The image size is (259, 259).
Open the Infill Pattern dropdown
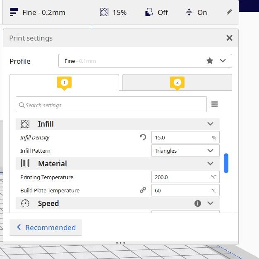pyautogui.click(x=185, y=151)
